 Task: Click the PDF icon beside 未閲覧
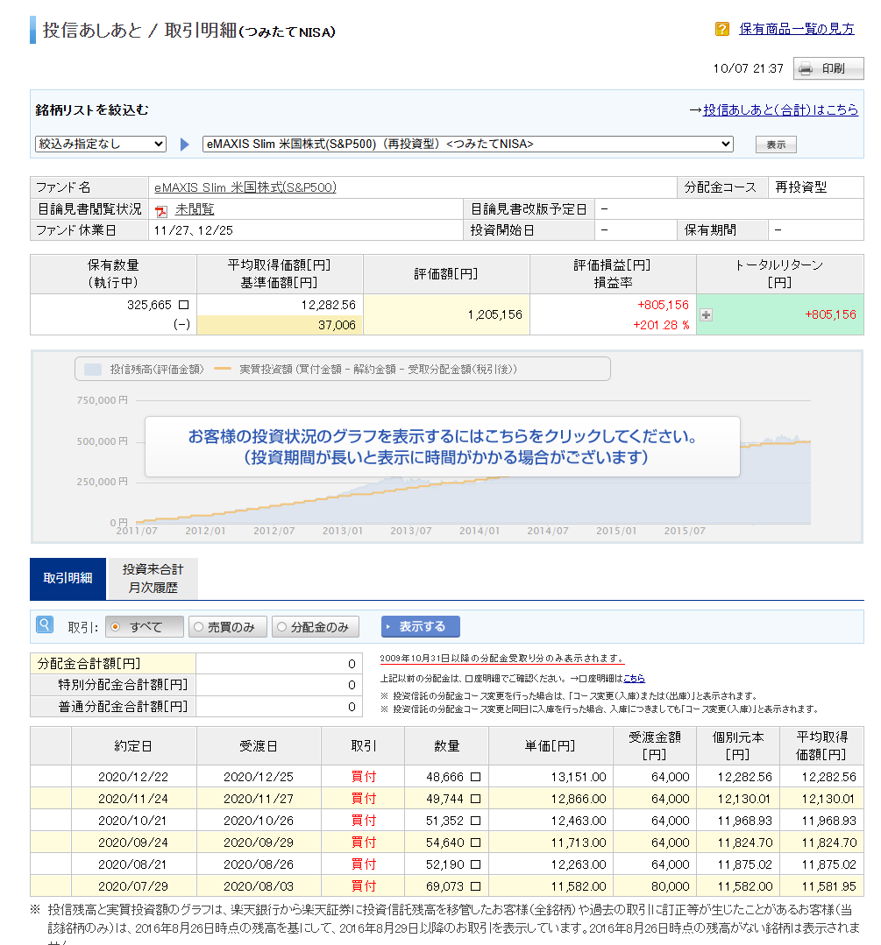pos(161,210)
